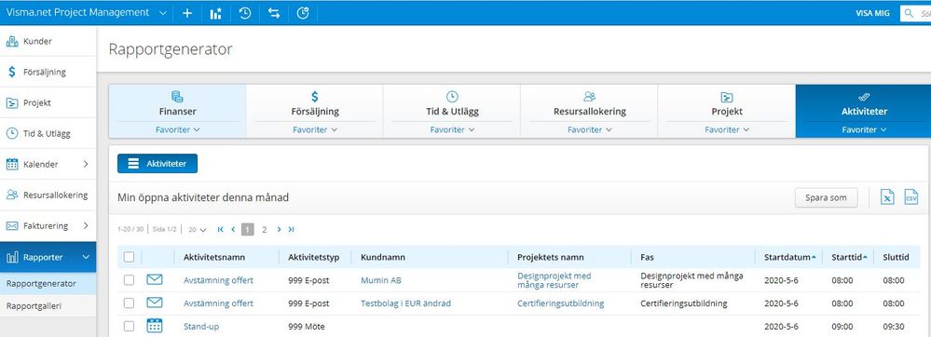Viewport: 931px width, 337px height.
Task: Click the Resursallokering people icon in sidebar
Action: (x=12, y=195)
